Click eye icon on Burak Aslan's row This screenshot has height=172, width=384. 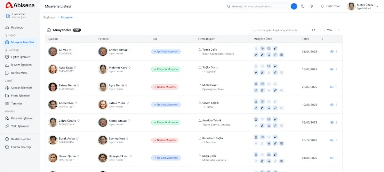tap(332, 140)
